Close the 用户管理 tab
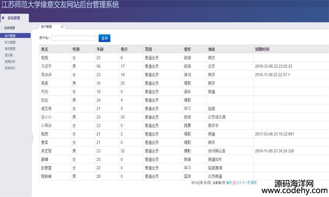The image size is (329, 197). (62, 27)
